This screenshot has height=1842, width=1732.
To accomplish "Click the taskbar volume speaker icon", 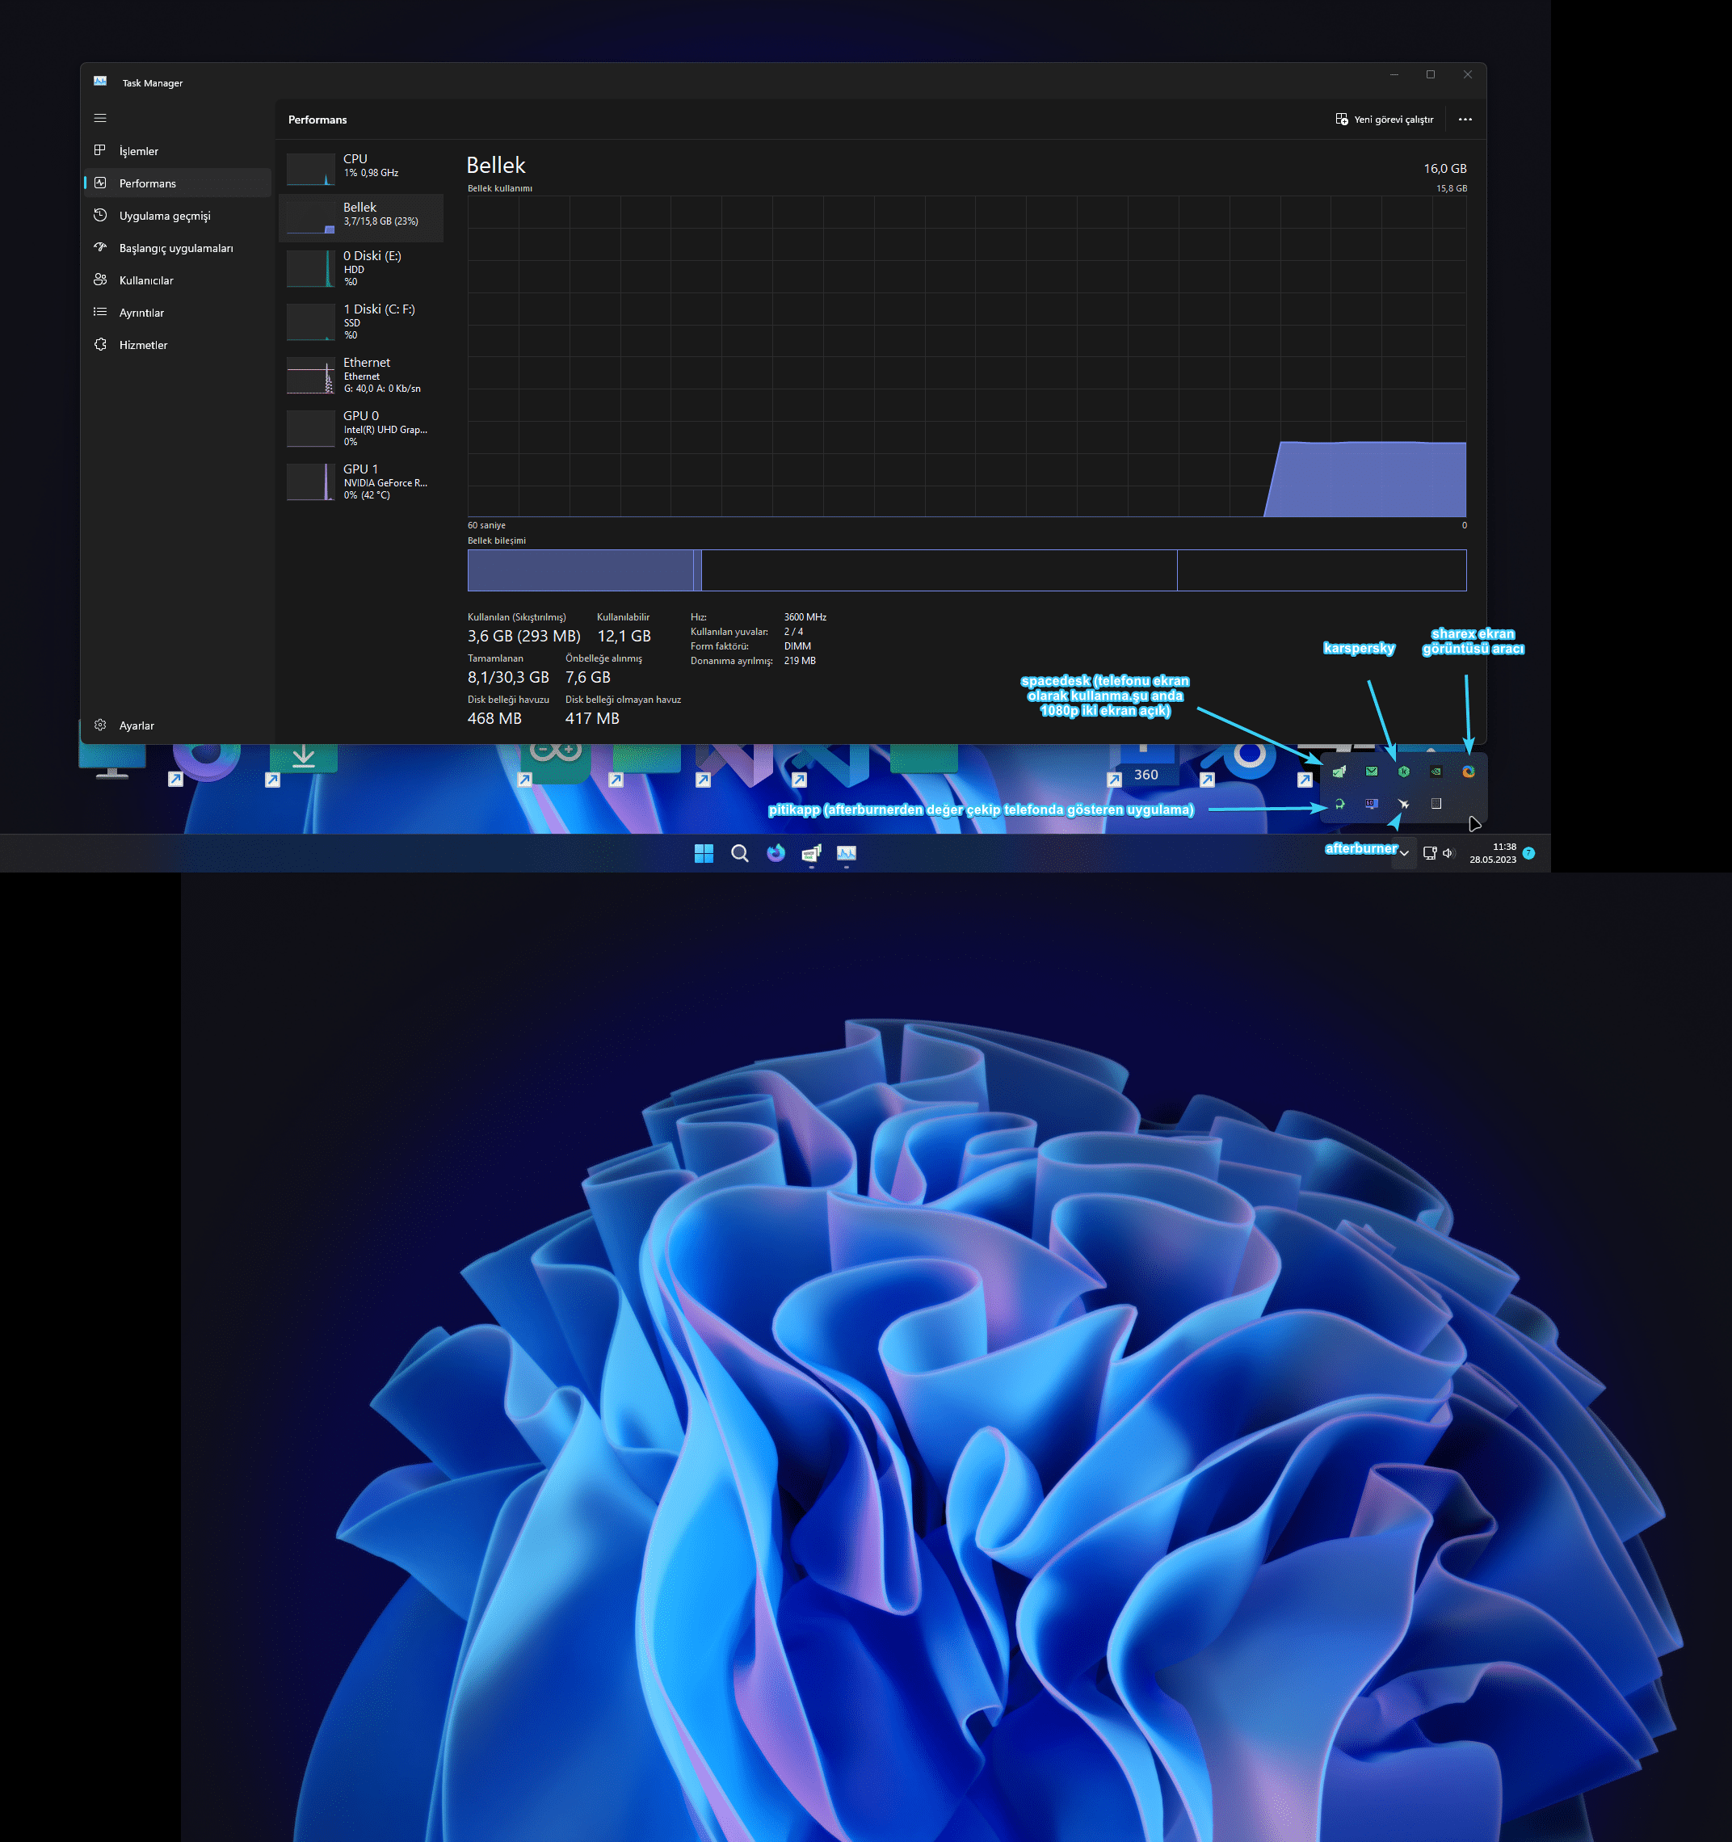I will (x=1448, y=852).
